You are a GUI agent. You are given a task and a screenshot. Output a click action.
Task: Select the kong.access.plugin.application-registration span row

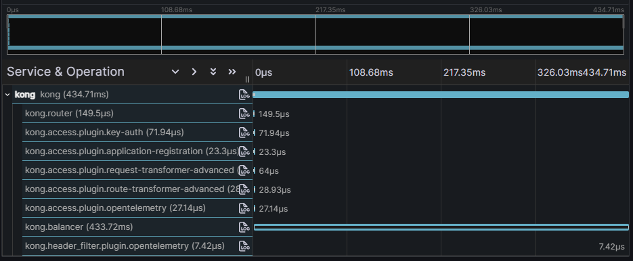tap(137, 151)
